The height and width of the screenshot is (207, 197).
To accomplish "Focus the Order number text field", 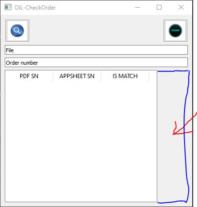I will [96, 62].
